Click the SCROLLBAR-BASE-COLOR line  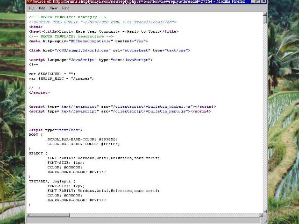[x=82, y=140]
